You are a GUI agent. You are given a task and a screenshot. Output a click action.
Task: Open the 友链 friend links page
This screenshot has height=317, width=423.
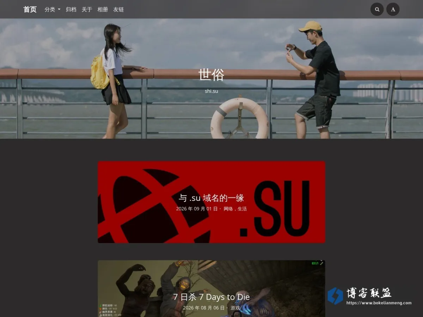[118, 10]
